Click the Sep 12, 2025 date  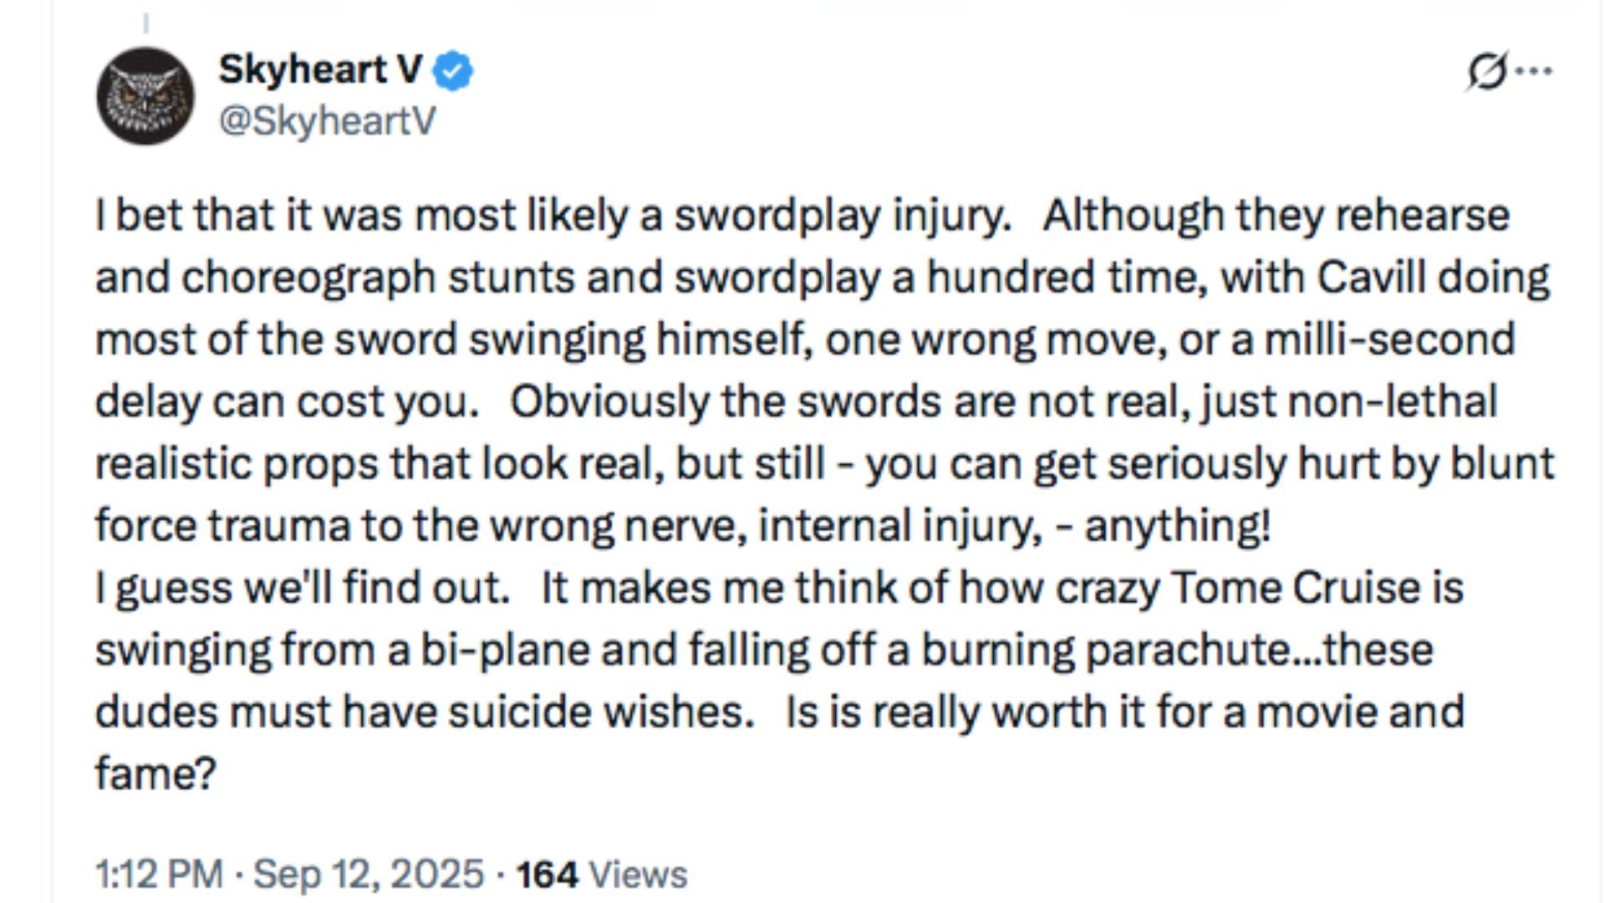click(369, 875)
